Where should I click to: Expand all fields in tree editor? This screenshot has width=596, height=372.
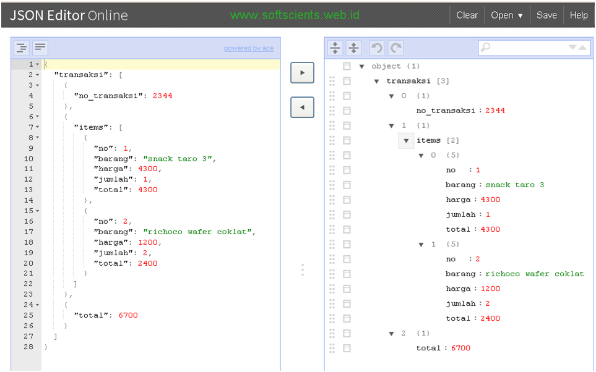(x=335, y=48)
